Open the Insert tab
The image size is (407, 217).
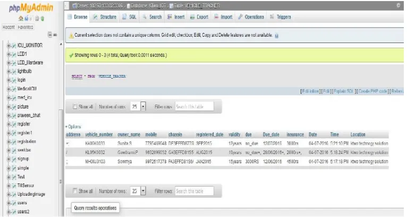pyautogui.click(x=176, y=17)
